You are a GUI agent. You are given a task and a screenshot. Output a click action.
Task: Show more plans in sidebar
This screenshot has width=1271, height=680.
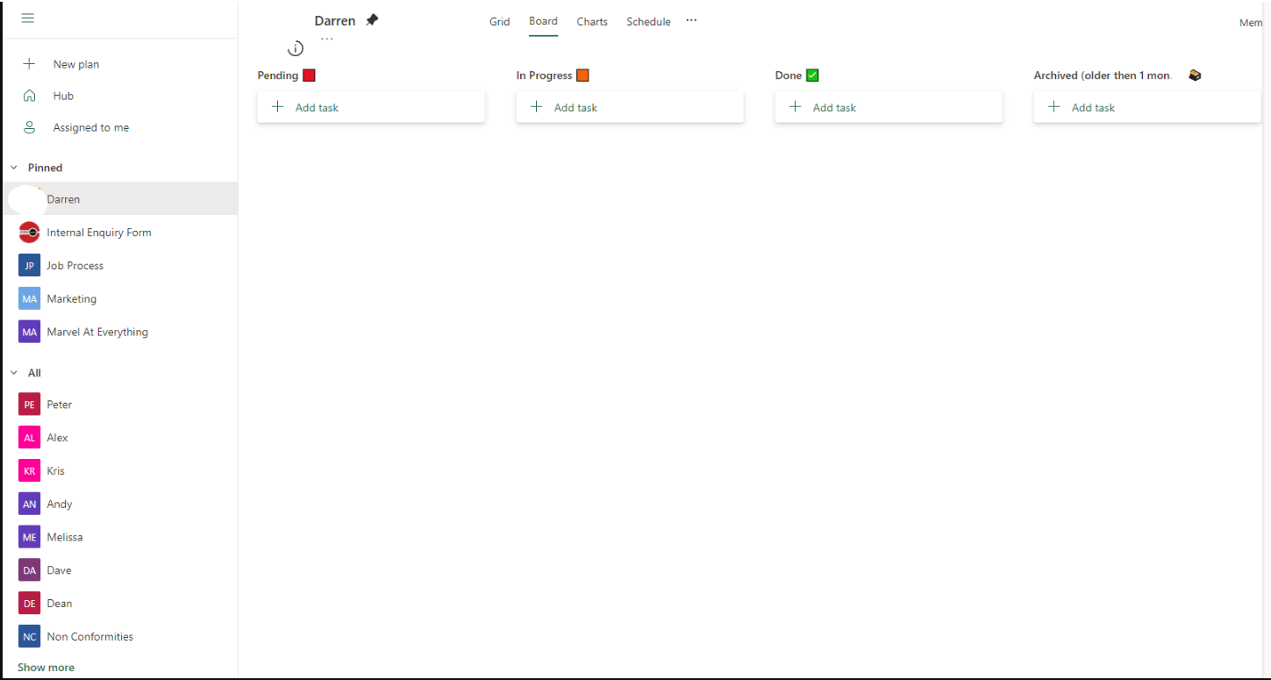pos(46,668)
